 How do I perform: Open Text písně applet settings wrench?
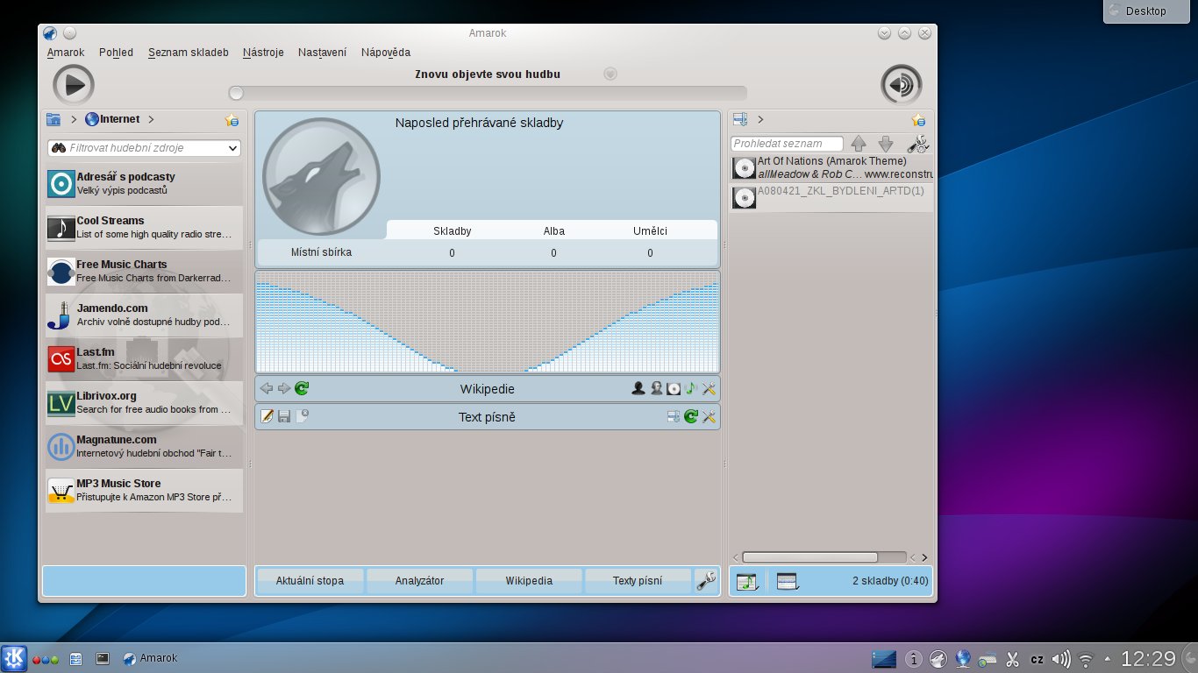709,417
